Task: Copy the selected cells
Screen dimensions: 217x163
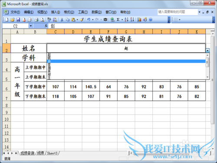Action: click(x=68, y=20)
